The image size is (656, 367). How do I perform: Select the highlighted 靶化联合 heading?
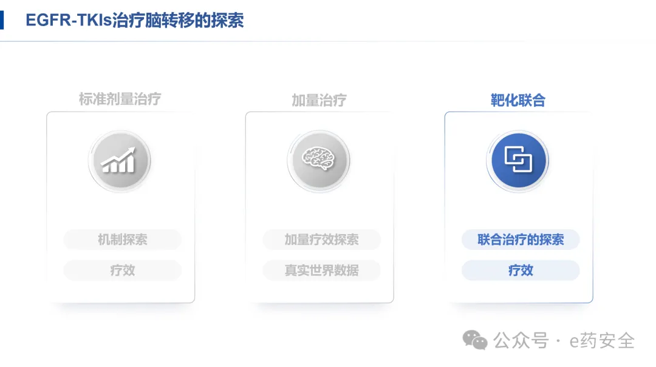[x=518, y=100]
